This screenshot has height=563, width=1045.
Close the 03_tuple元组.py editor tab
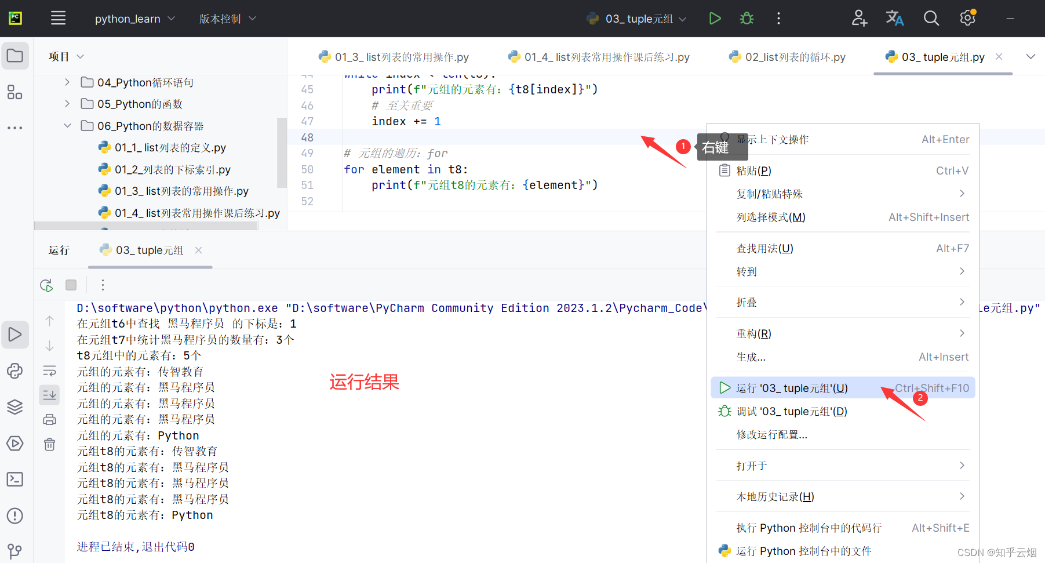point(999,56)
